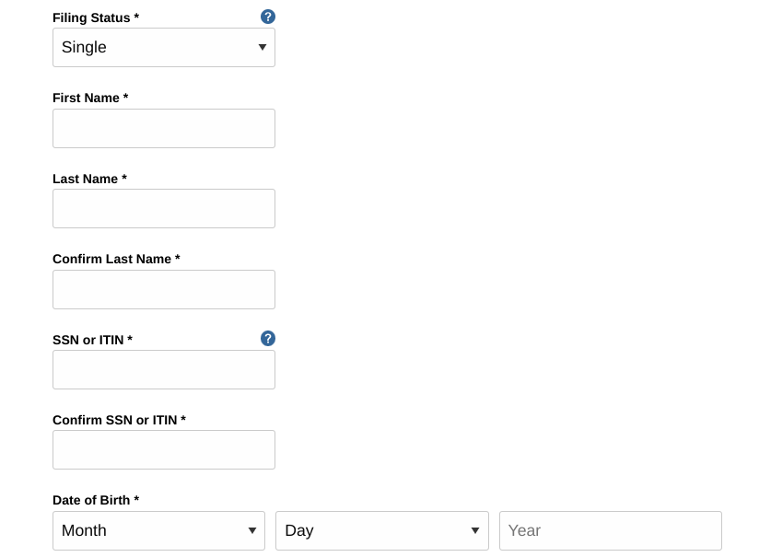Open the Filing Status help icon

coord(267,17)
